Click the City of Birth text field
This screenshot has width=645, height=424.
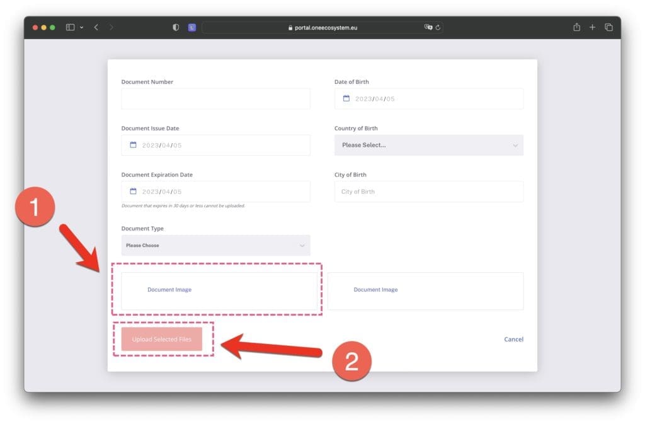(x=428, y=192)
